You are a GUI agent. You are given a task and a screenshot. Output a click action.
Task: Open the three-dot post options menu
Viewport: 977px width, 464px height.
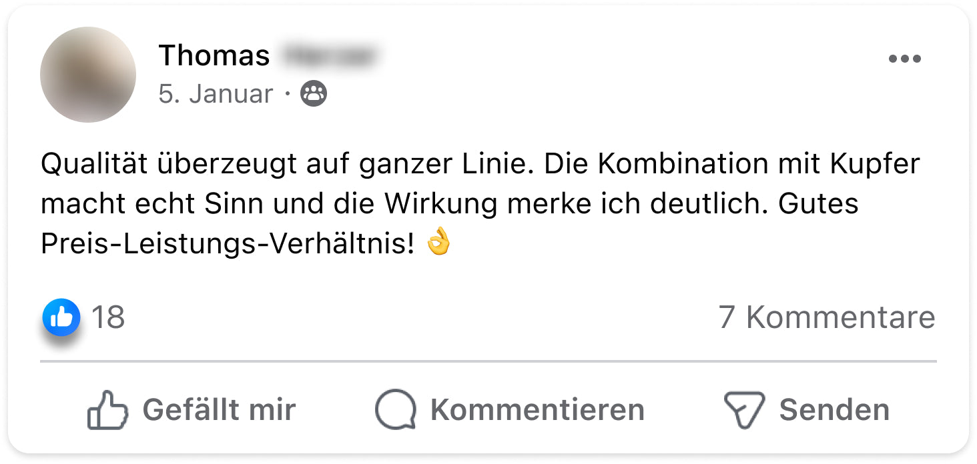[904, 59]
